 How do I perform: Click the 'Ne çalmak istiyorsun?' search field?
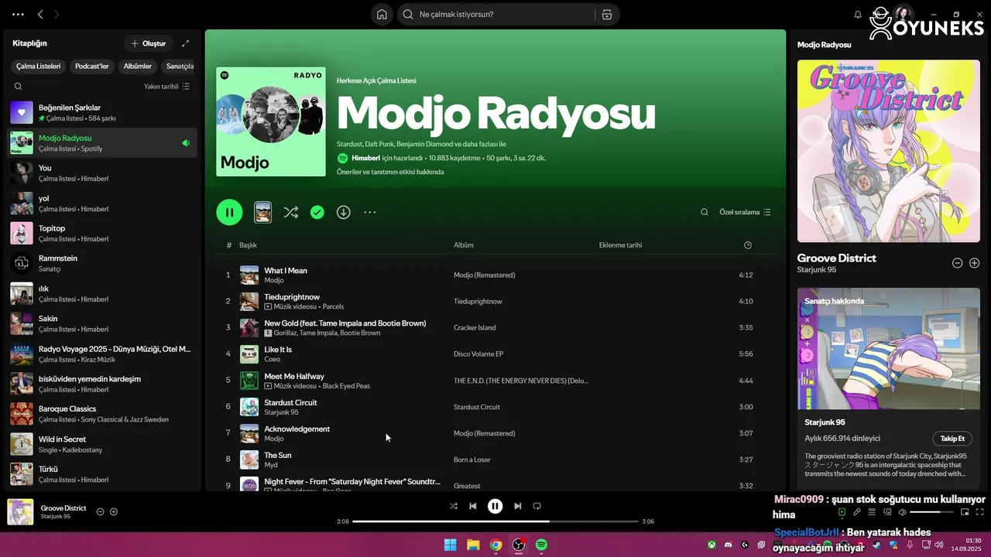(495, 15)
